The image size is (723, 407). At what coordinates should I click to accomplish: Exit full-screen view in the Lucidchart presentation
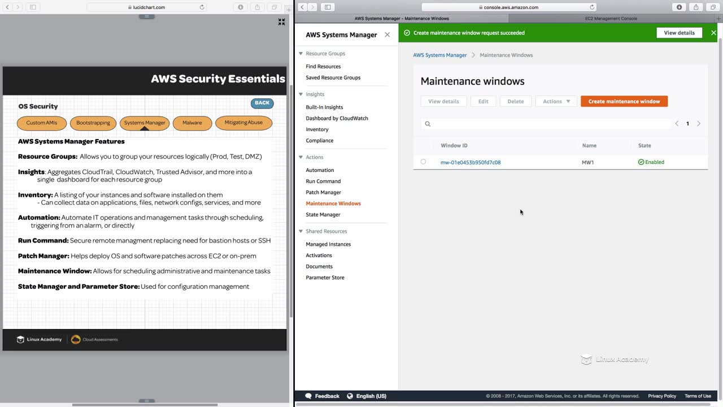pos(281,22)
